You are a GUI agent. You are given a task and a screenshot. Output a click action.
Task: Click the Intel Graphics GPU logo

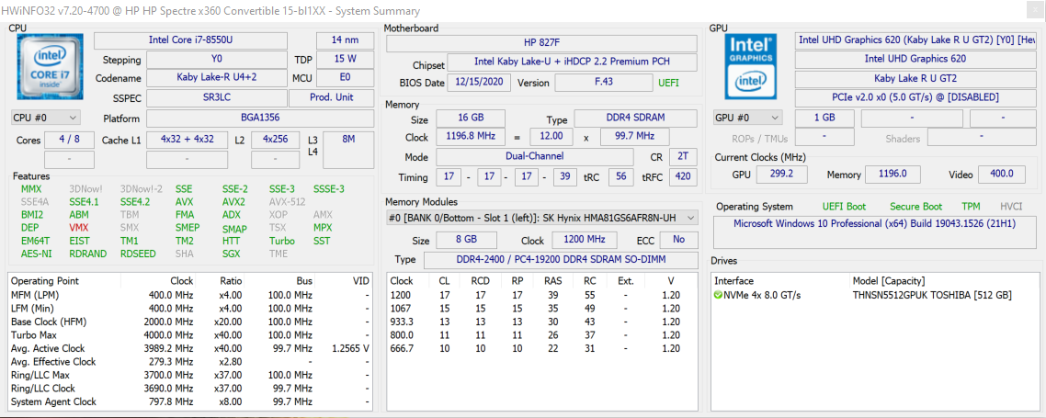(751, 67)
